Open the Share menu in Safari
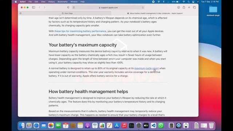The height and width of the screenshot is (131, 233). pos(184,7)
